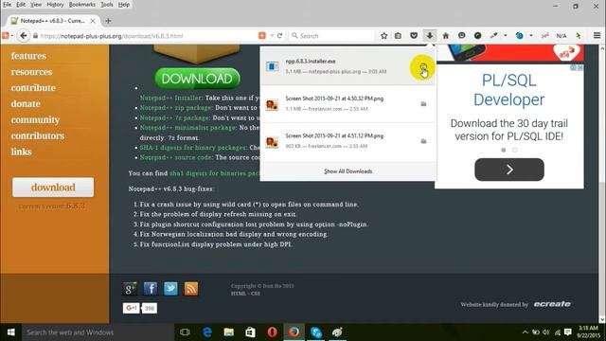The height and width of the screenshot is (341, 606).
Task: Open the bookmarks list clipboard icon
Action: (398, 36)
